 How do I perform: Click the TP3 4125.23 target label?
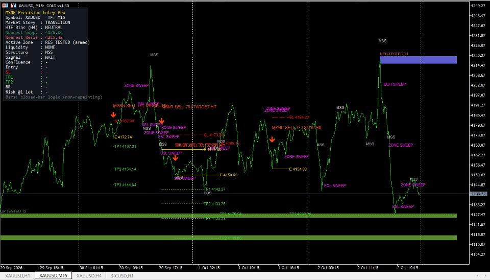(x=214, y=218)
